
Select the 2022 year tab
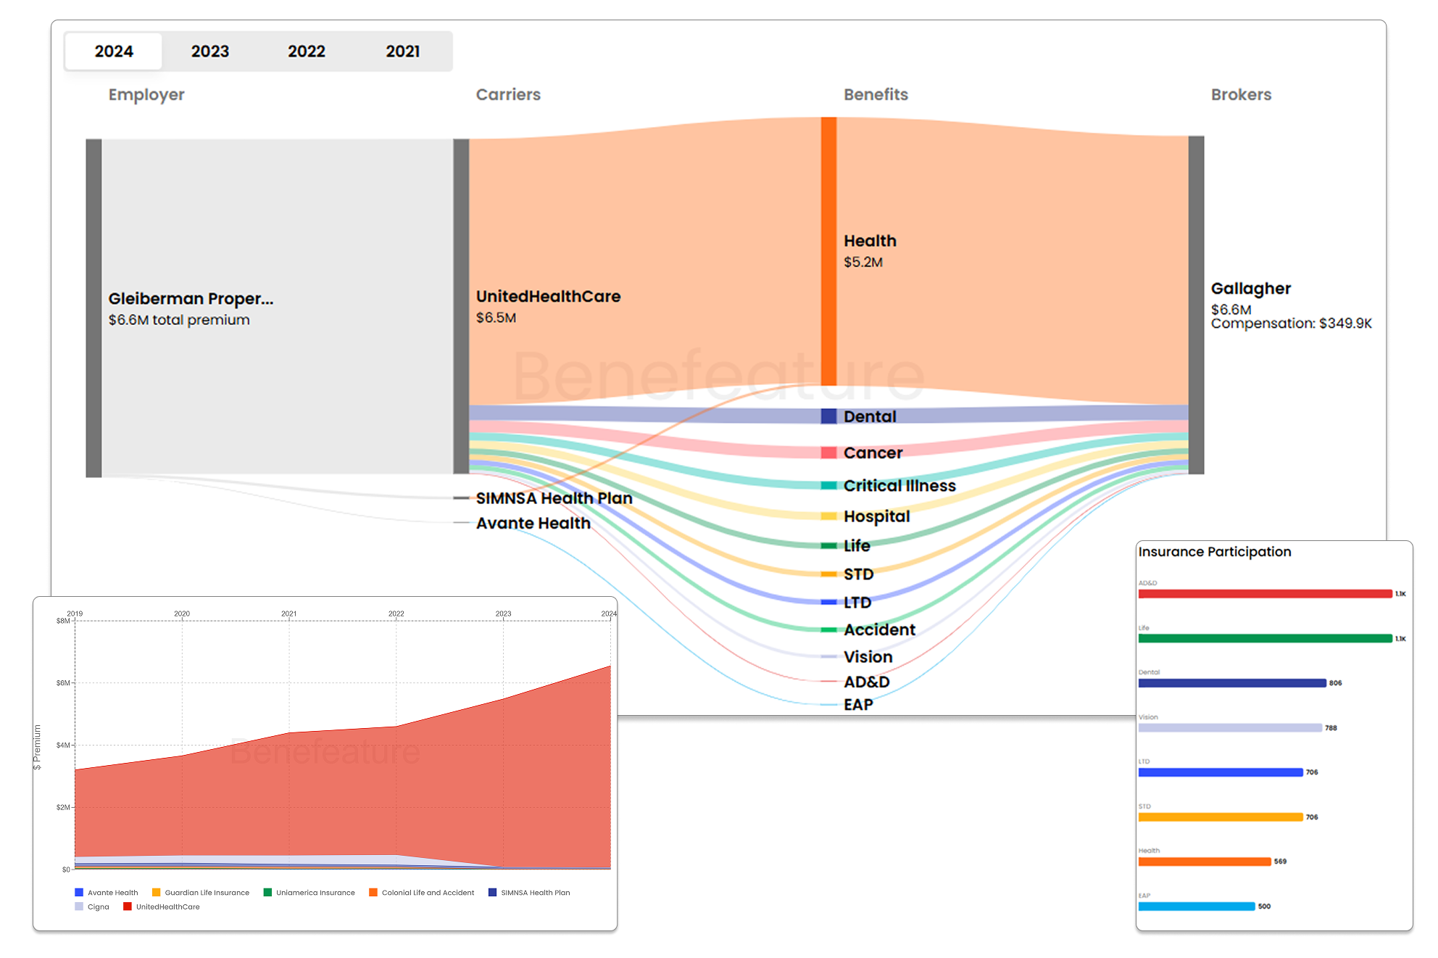[307, 51]
